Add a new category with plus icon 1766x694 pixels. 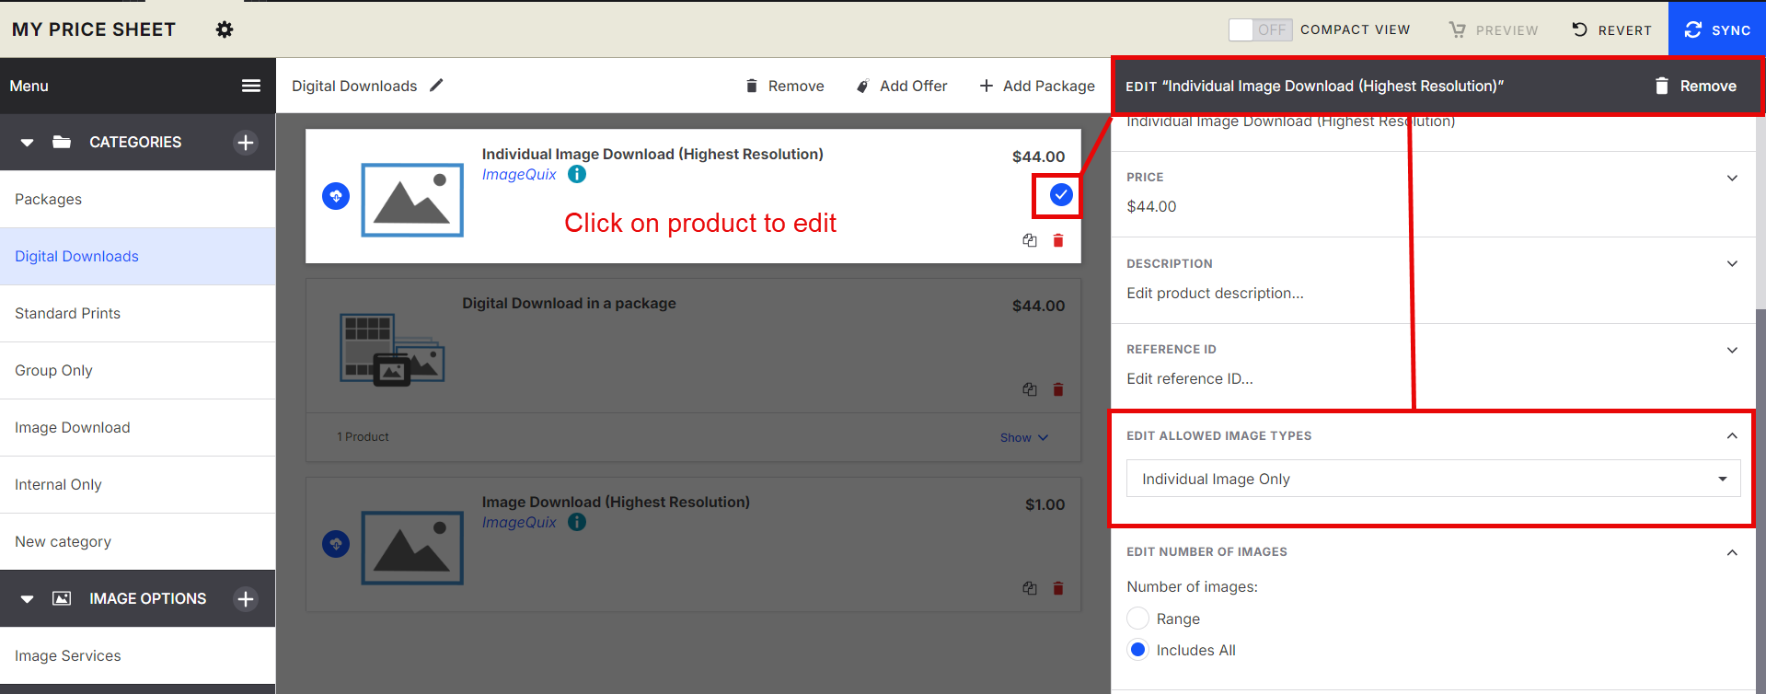(x=246, y=143)
